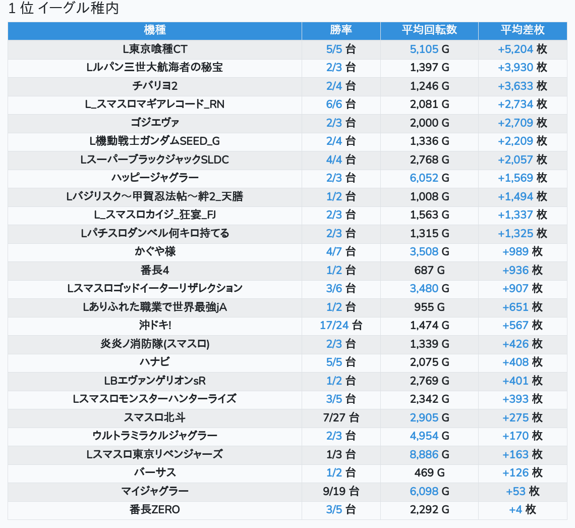Open the 6,052 G average spins link
575x528 pixels.
click(424, 178)
